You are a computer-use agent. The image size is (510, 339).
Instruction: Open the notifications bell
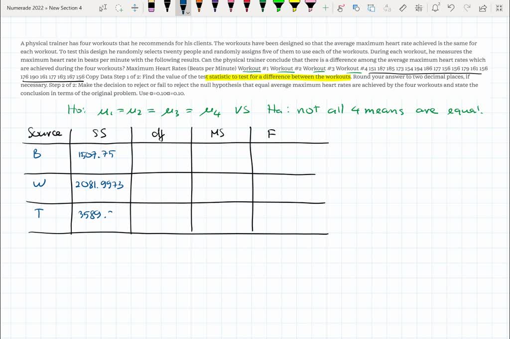tap(435, 8)
